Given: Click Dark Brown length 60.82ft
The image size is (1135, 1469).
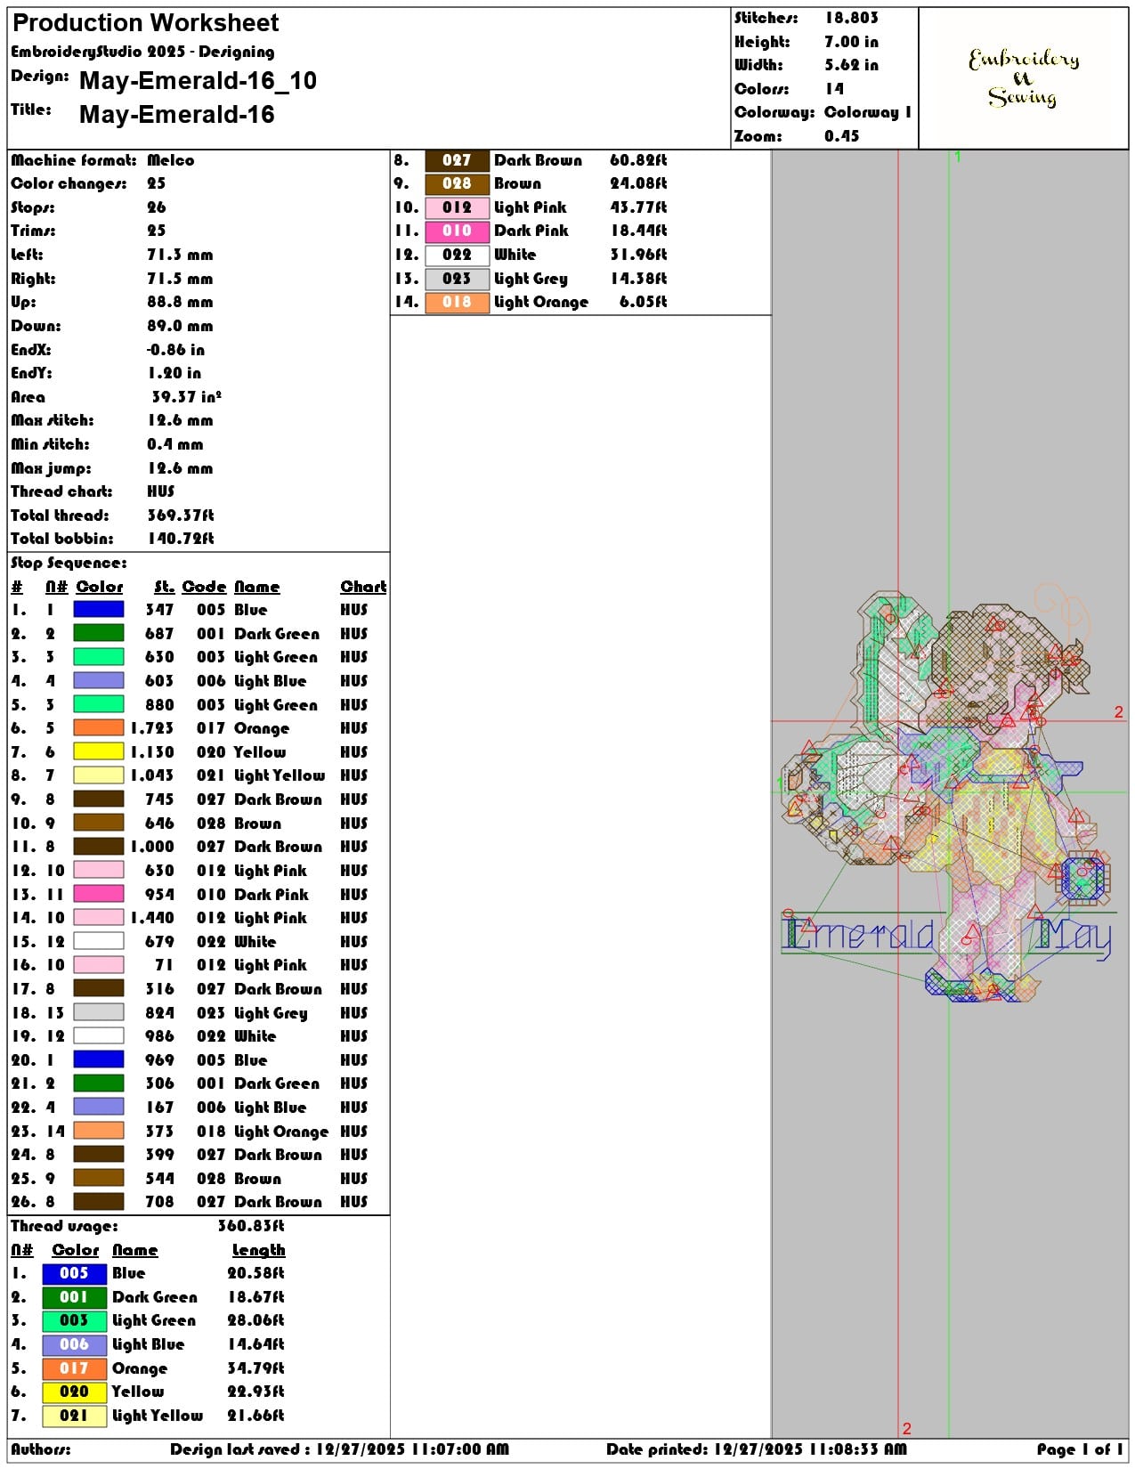Looking at the screenshot, I should [x=638, y=160].
